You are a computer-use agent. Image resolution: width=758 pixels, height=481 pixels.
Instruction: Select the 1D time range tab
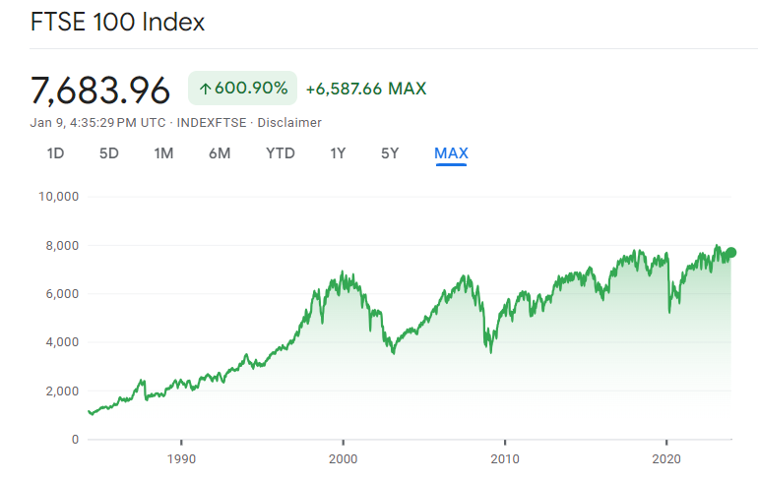(55, 153)
